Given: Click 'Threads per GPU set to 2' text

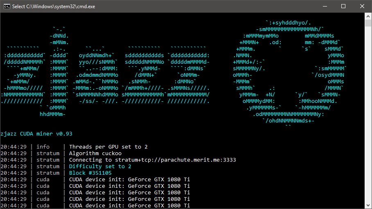Looking at the screenshot, I should (108, 147).
